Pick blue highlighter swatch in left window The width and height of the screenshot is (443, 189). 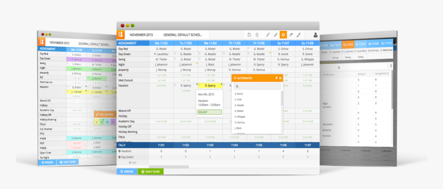point(107,122)
